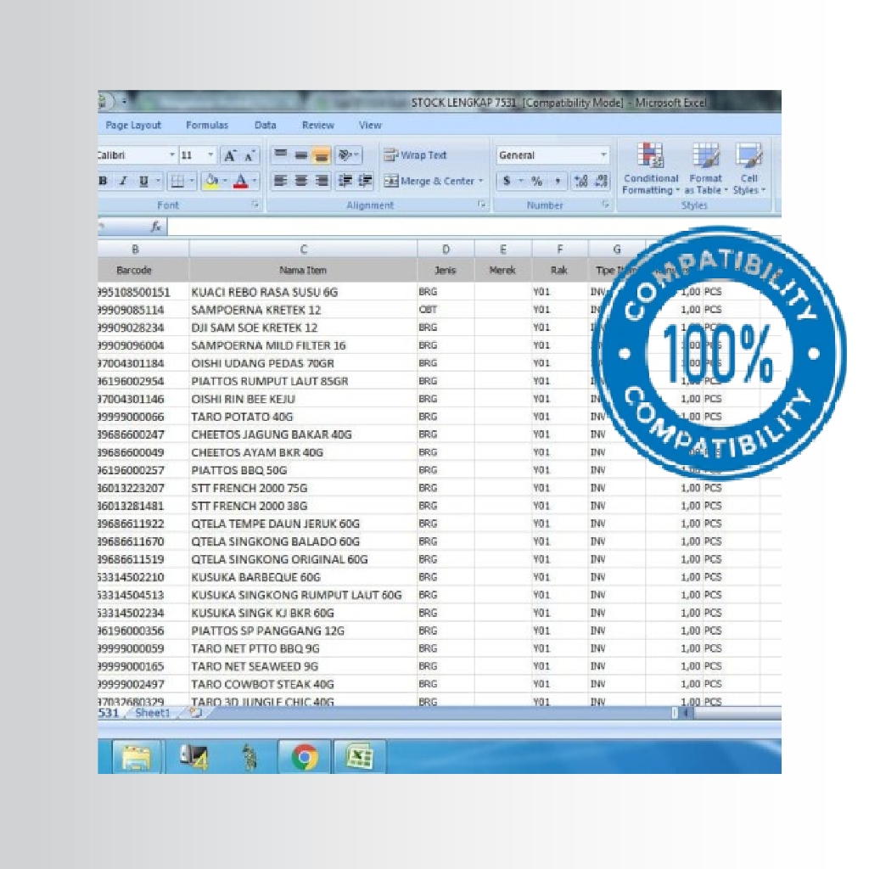Click the Grow Font icon
This screenshot has width=869, height=869.
(229, 156)
